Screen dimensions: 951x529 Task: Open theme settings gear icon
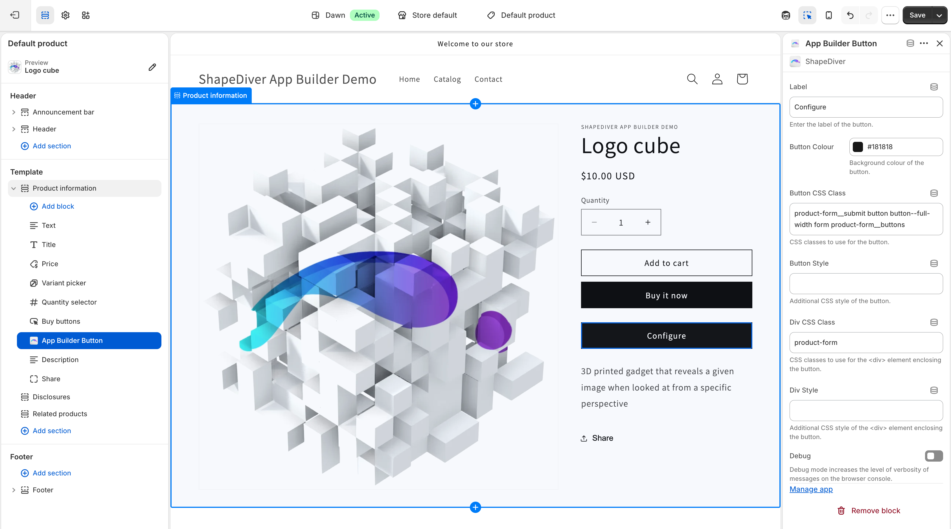[65, 15]
